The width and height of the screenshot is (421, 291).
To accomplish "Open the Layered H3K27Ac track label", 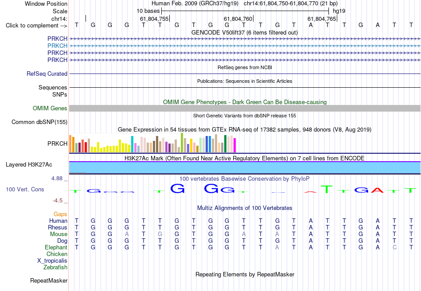I will pos(29,165).
